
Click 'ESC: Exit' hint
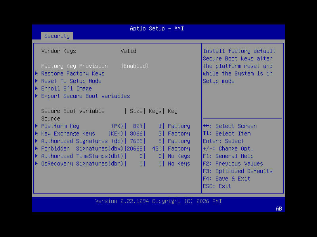pos(217,186)
